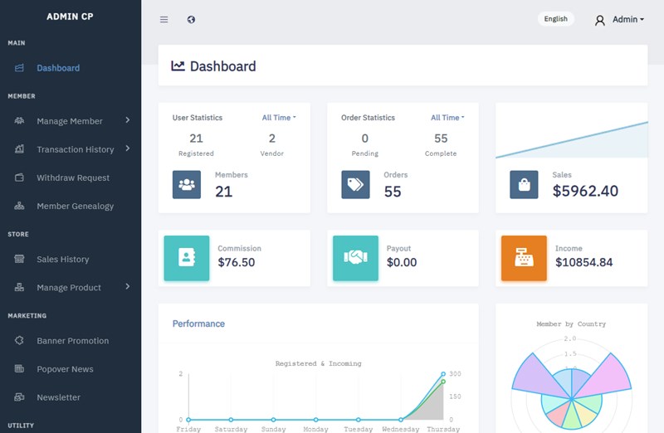
Task: Expand the Manage Product submenu chevron
Action: tap(128, 286)
